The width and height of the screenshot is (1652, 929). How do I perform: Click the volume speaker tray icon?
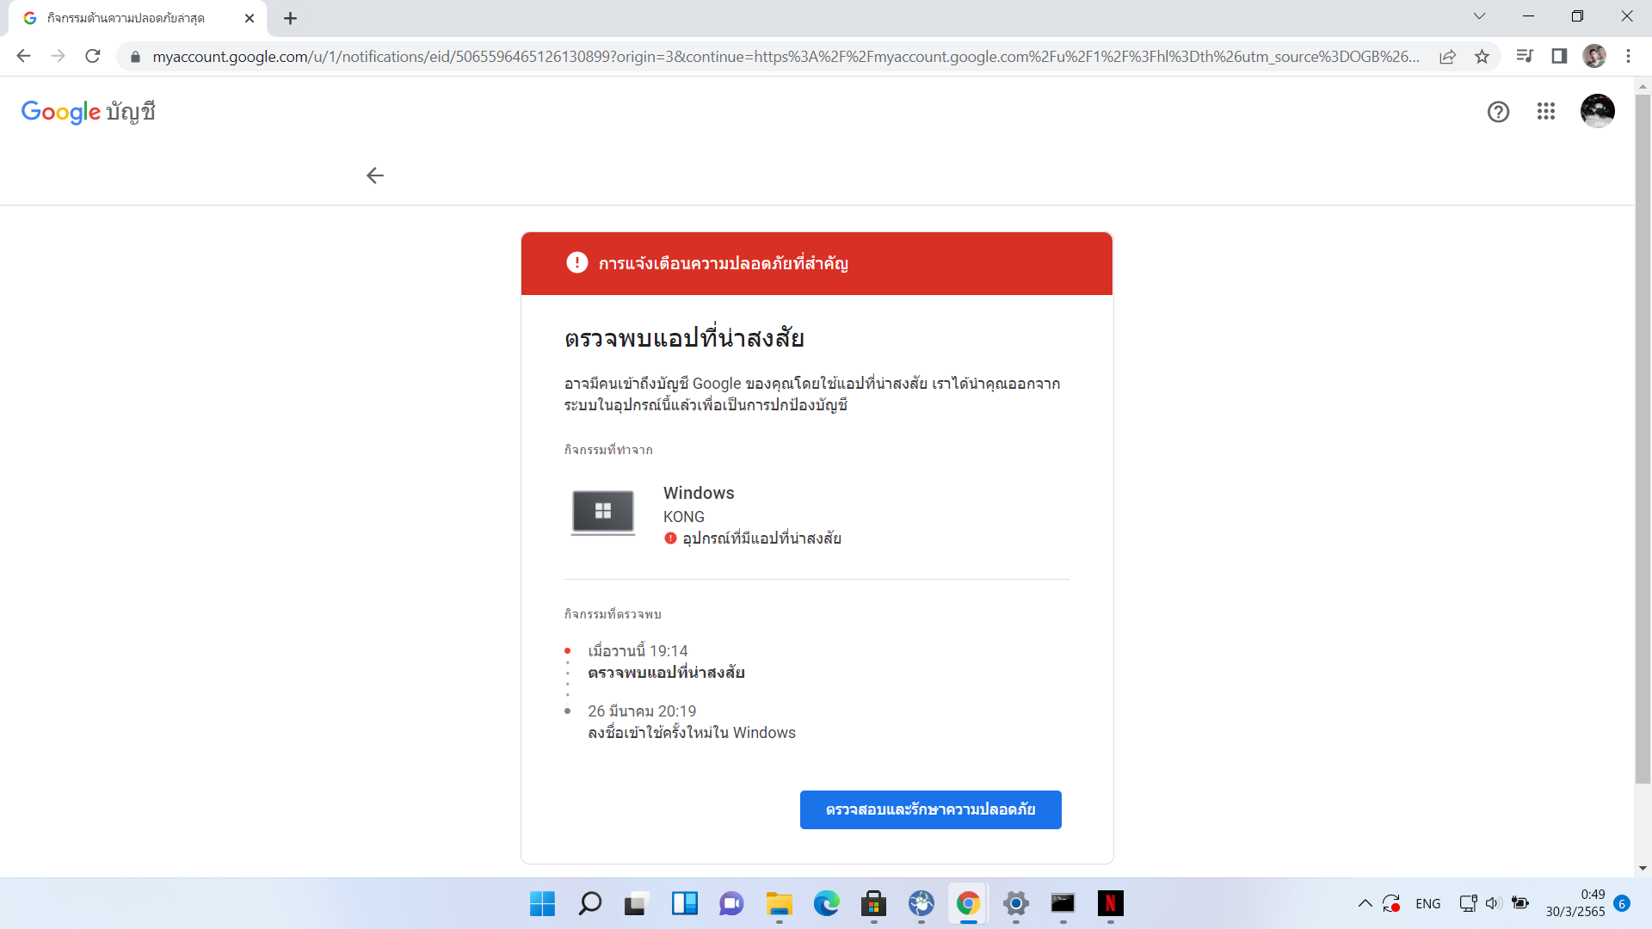1494,903
